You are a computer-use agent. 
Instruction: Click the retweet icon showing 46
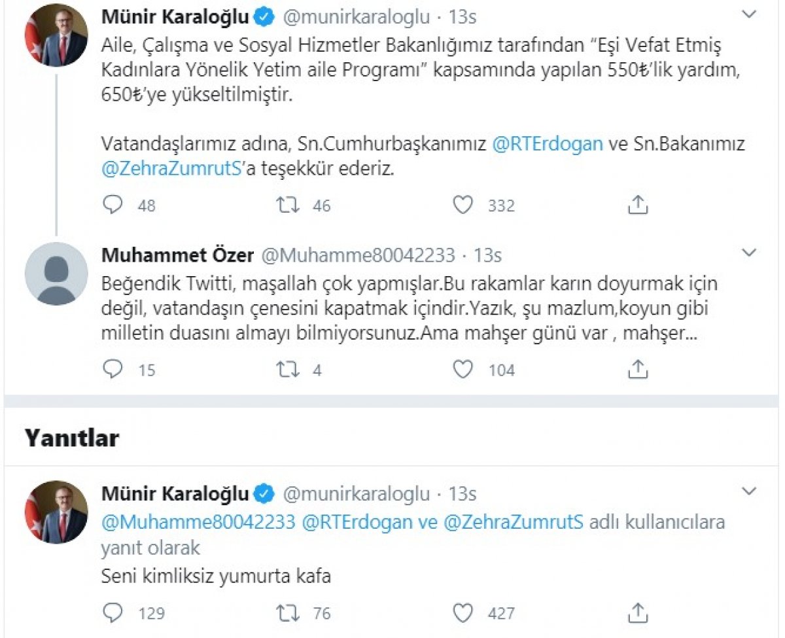click(287, 204)
